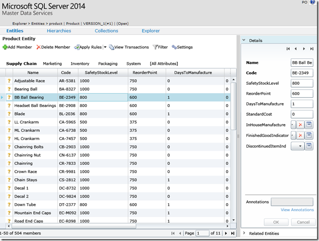Open the entity Settings gear
The image size is (319, 241).
pyautogui.click(x=175, y=47)
